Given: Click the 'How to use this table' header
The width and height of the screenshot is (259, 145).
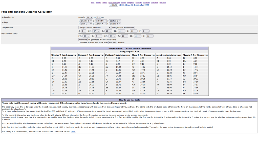Looking at the screenshot, I should [129, 100].
